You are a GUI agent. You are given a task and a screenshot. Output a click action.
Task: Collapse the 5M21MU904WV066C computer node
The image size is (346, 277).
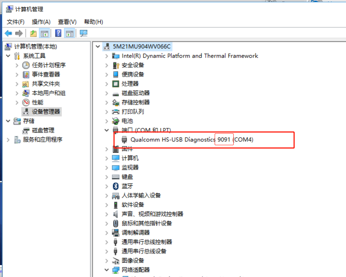point(98,47)
